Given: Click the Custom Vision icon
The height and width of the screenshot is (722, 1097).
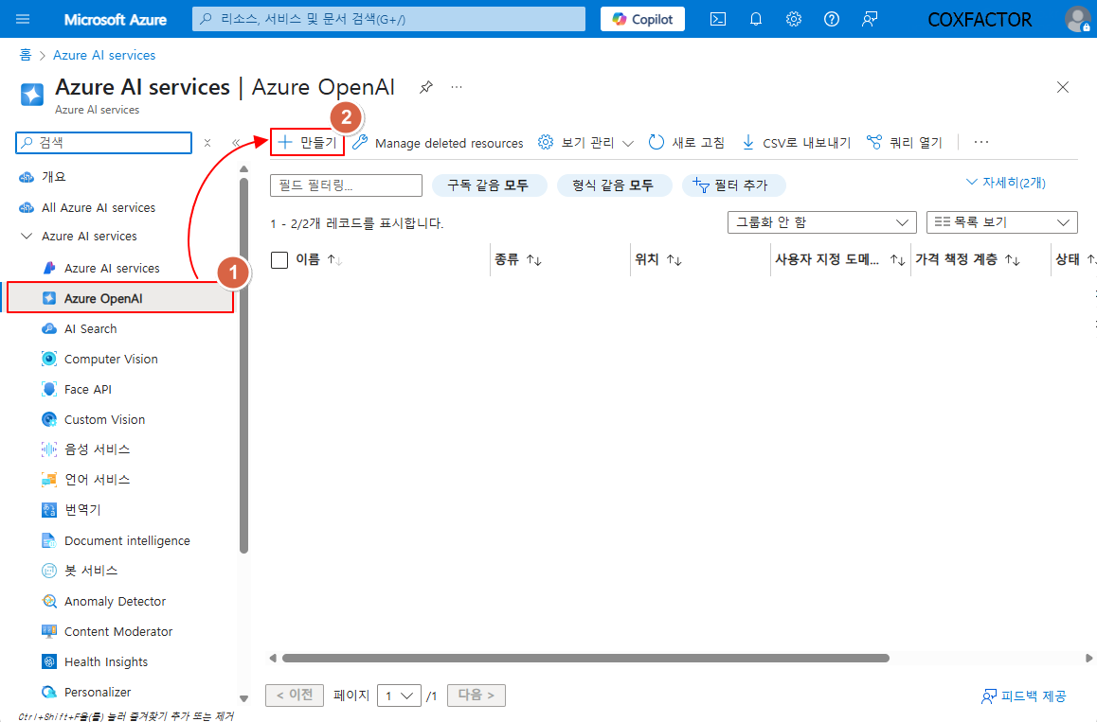Looking at the screenshot, I should (49, 419).
